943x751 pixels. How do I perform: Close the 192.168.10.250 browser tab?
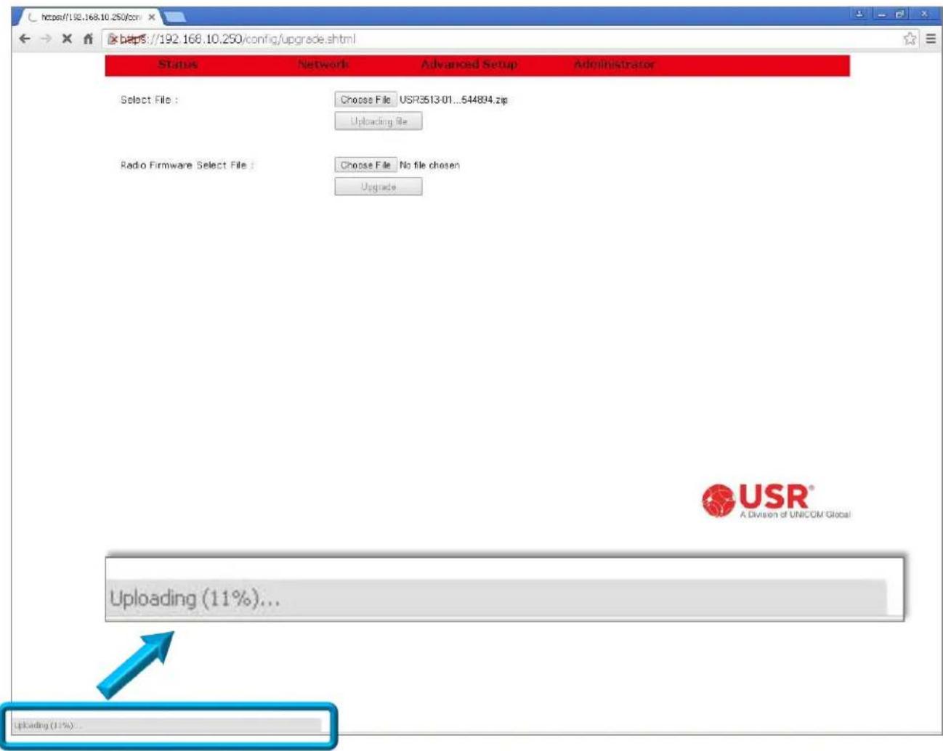pos(151,17)
